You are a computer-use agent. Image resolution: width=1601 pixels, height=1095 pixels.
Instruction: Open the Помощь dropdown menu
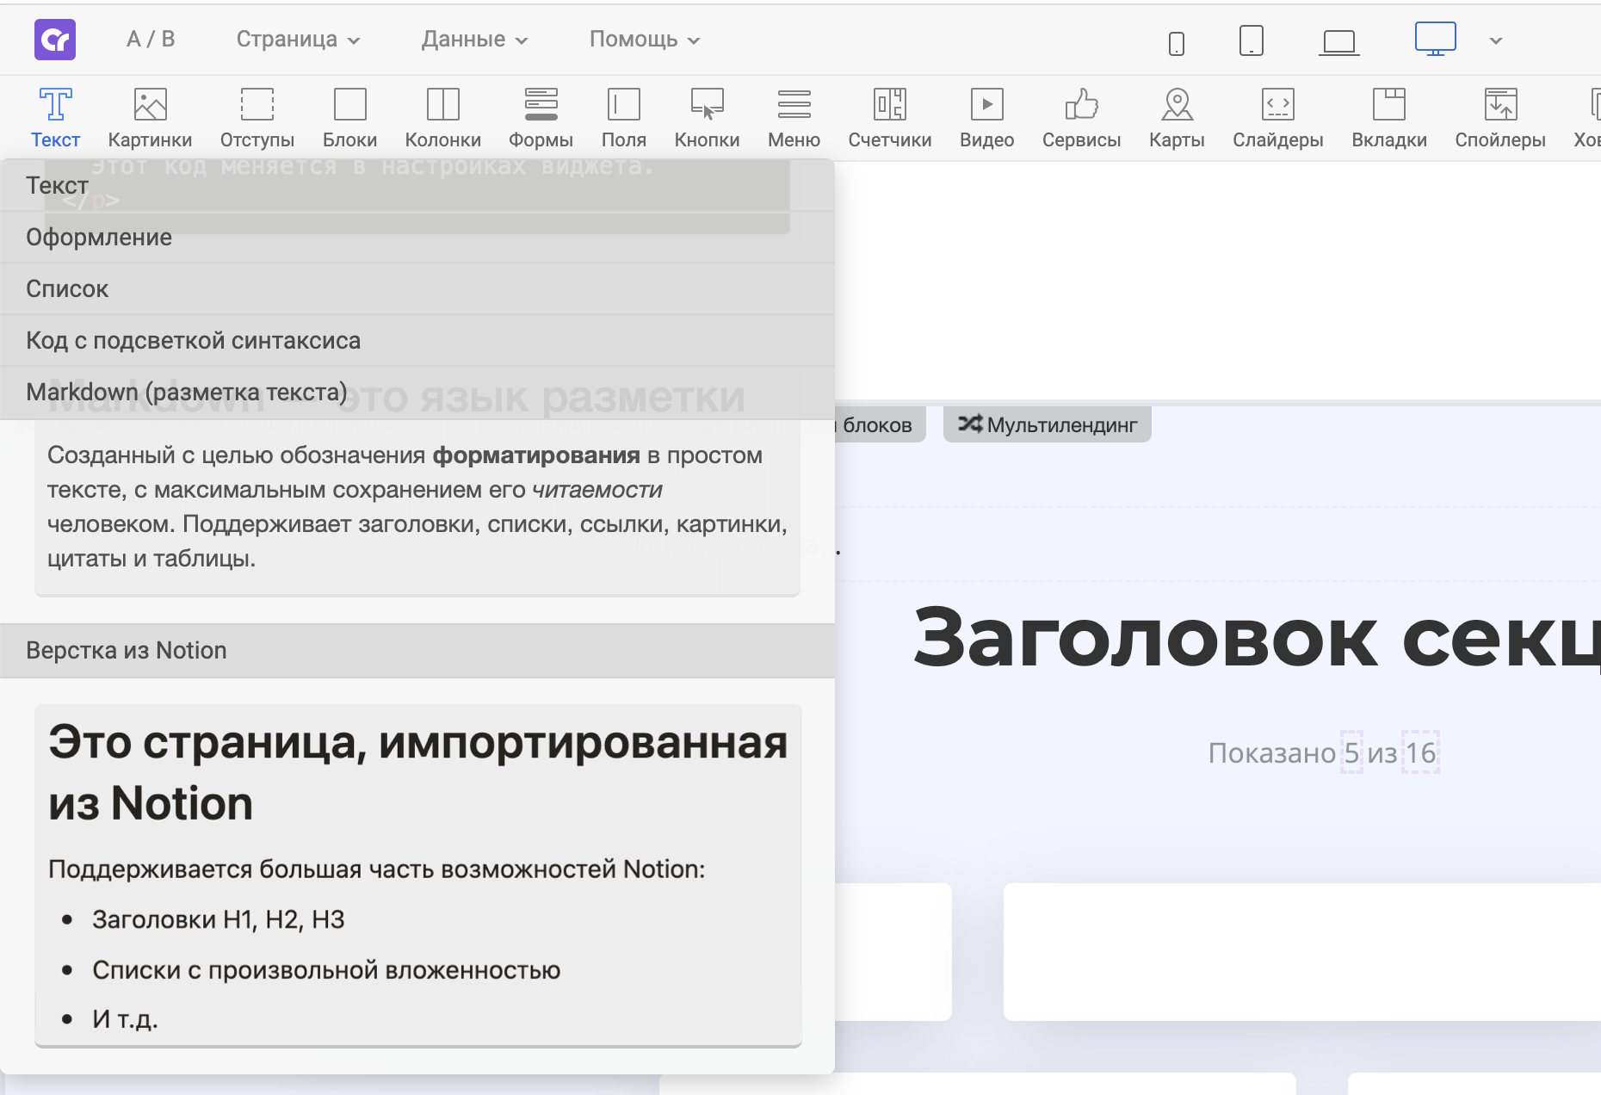click(x=645, y=40)
